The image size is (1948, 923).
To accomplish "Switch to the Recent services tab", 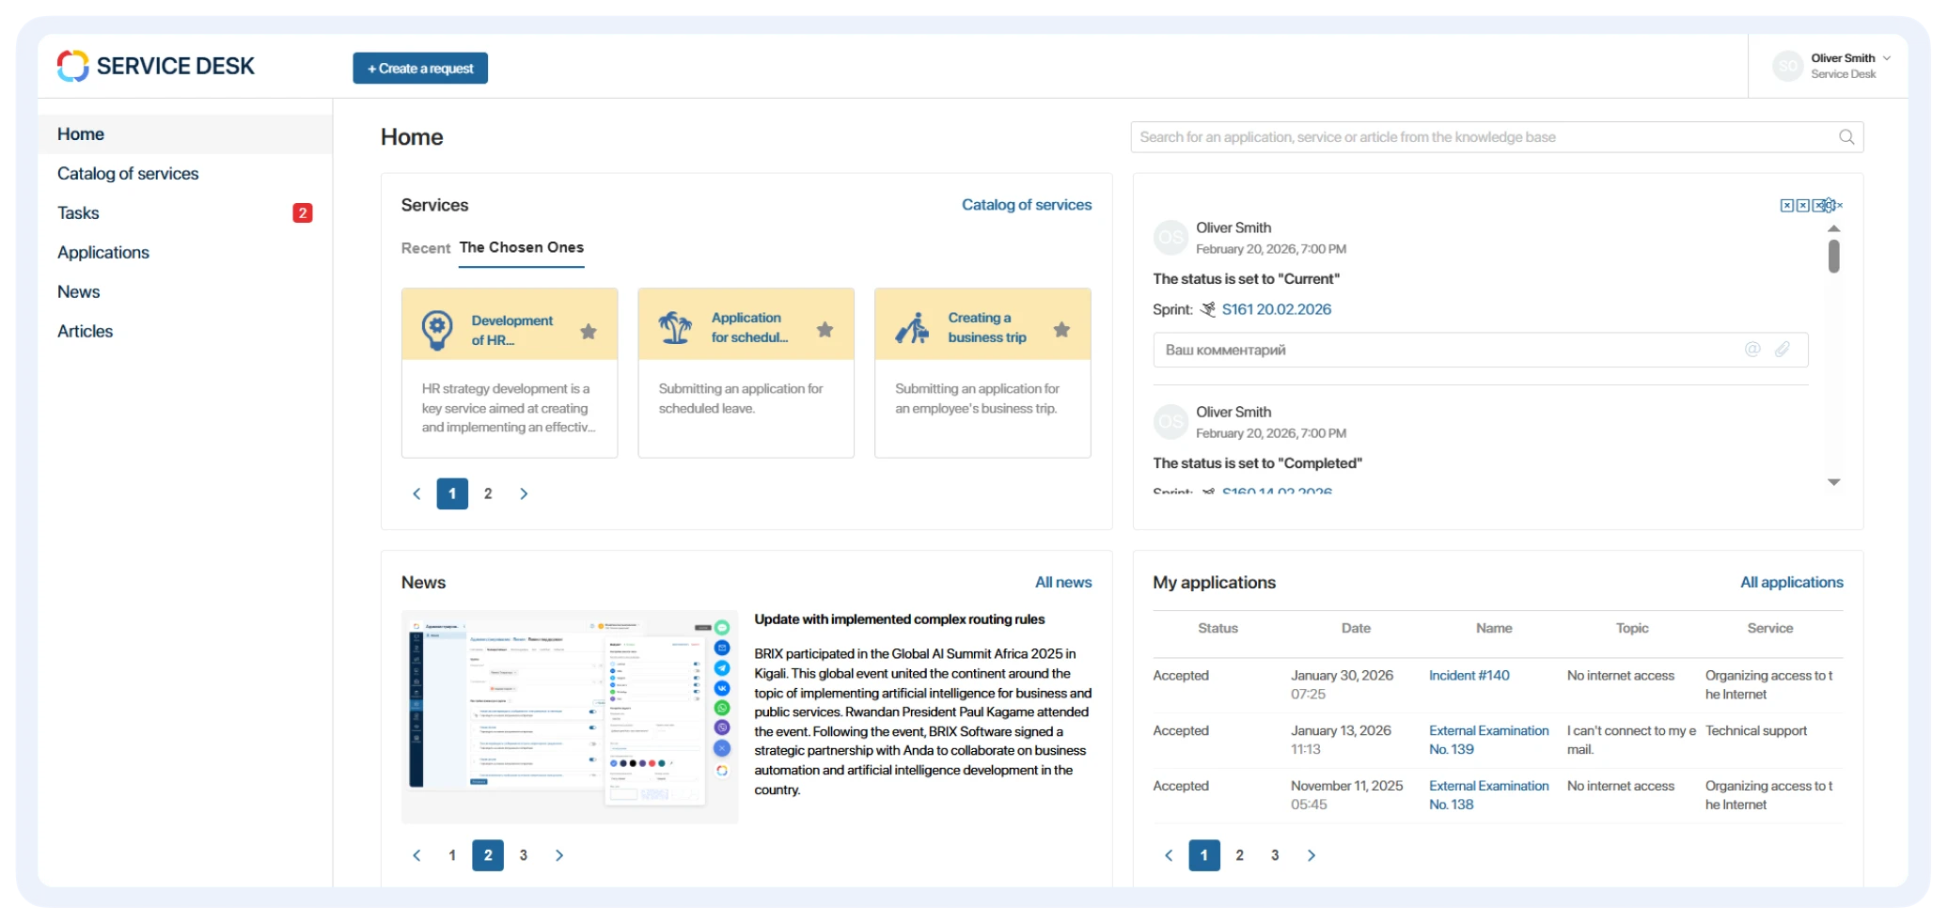I will tap(426, 248).
